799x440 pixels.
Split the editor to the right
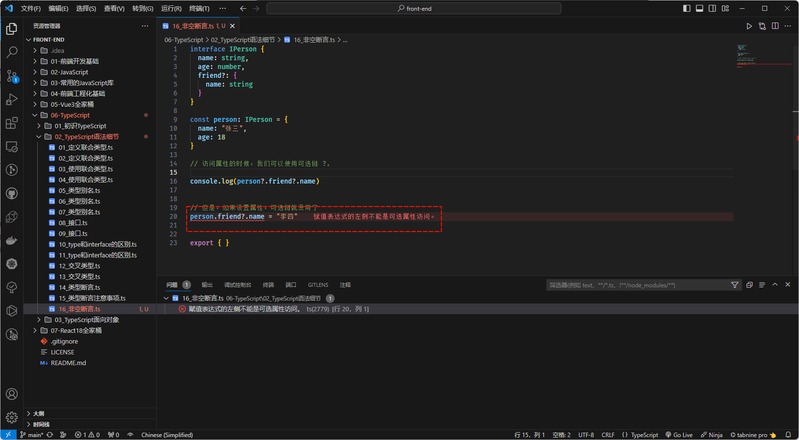(x=775, y=26)
